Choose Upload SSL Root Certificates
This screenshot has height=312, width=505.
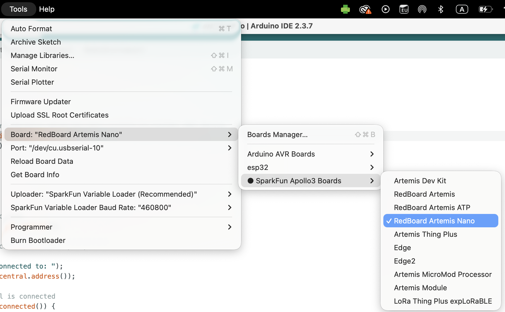click(59, 115)
